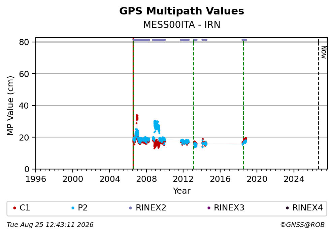
Task: Click the MP Value (cm) axis label
Action: click(10, 106)
